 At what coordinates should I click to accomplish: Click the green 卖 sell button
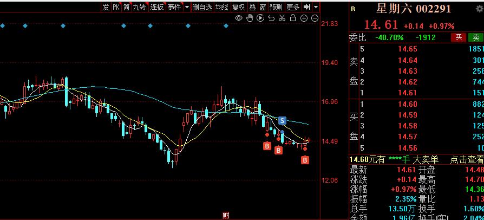pyautogui.click(x=476, y=38)
